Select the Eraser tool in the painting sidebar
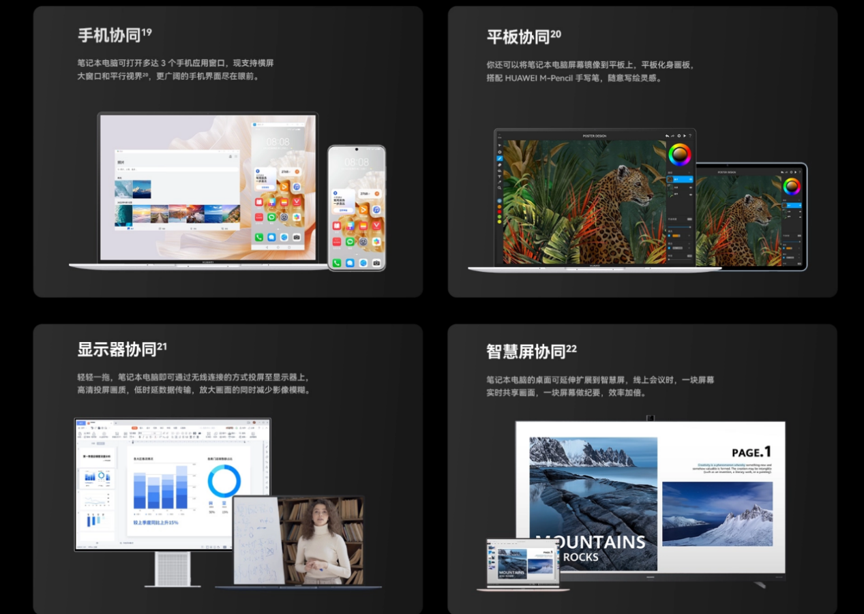 (x=500, y=165)
